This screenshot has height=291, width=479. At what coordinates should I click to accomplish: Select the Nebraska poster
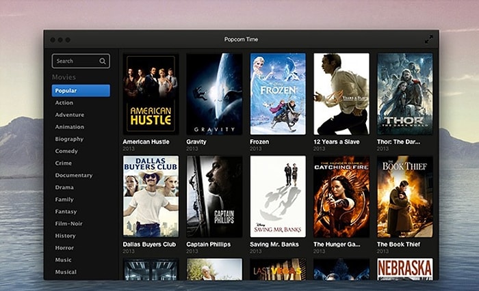(x=405, y=269)
